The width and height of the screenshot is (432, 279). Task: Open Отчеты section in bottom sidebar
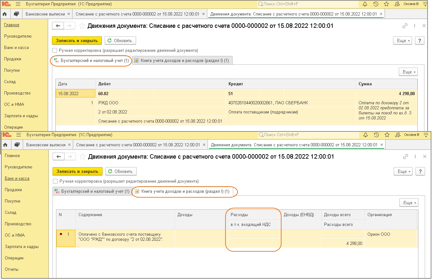(11, 269)
